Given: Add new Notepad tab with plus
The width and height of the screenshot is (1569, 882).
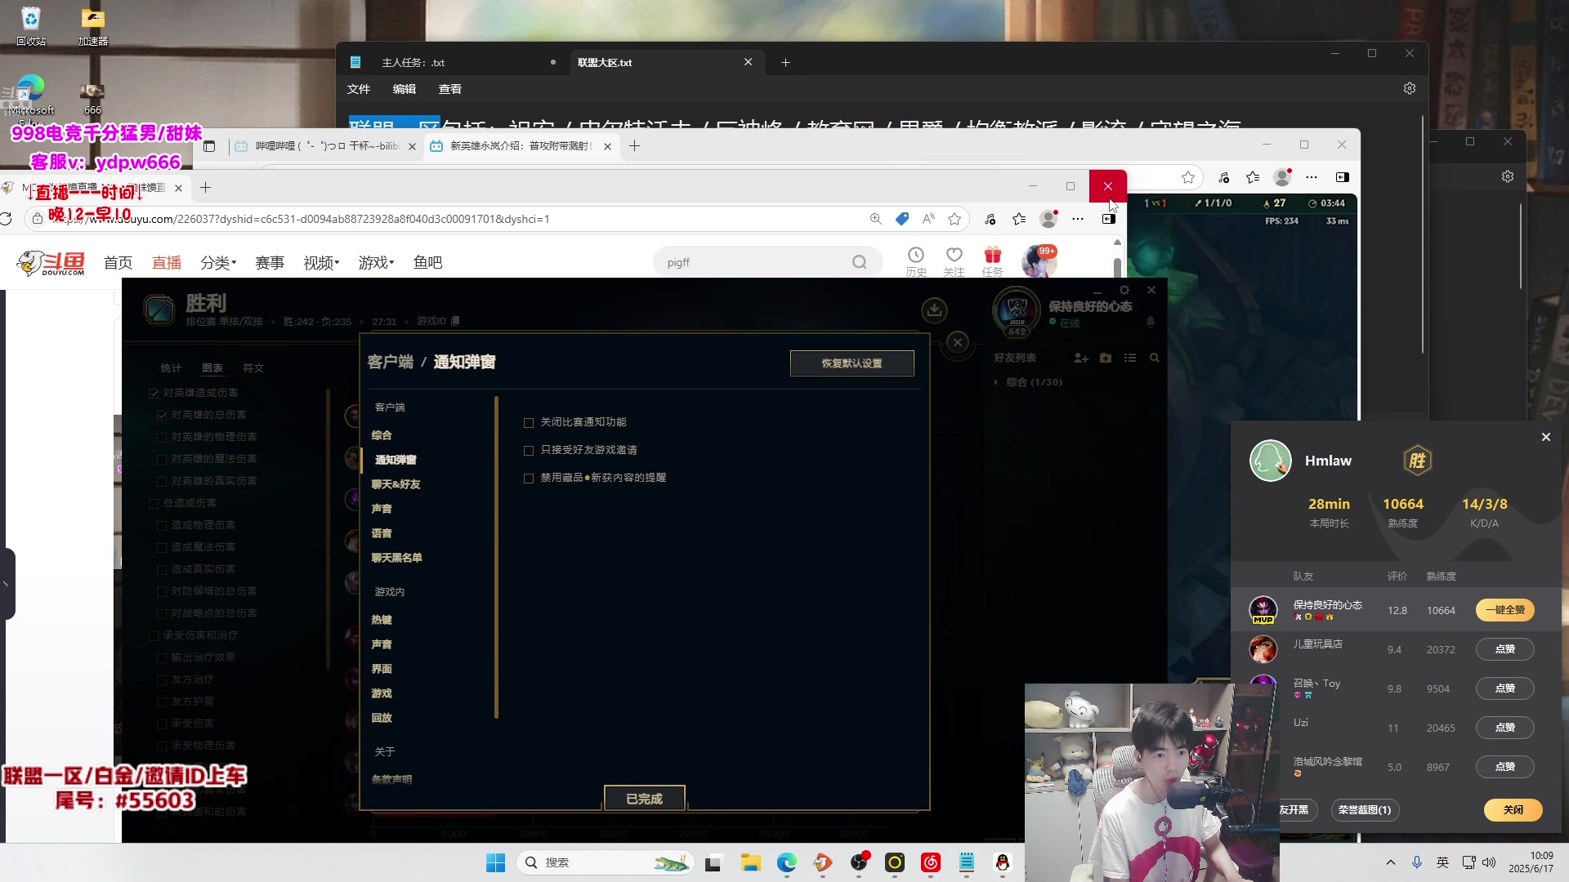Looking at the screenshot, I should tap(785, 62).
